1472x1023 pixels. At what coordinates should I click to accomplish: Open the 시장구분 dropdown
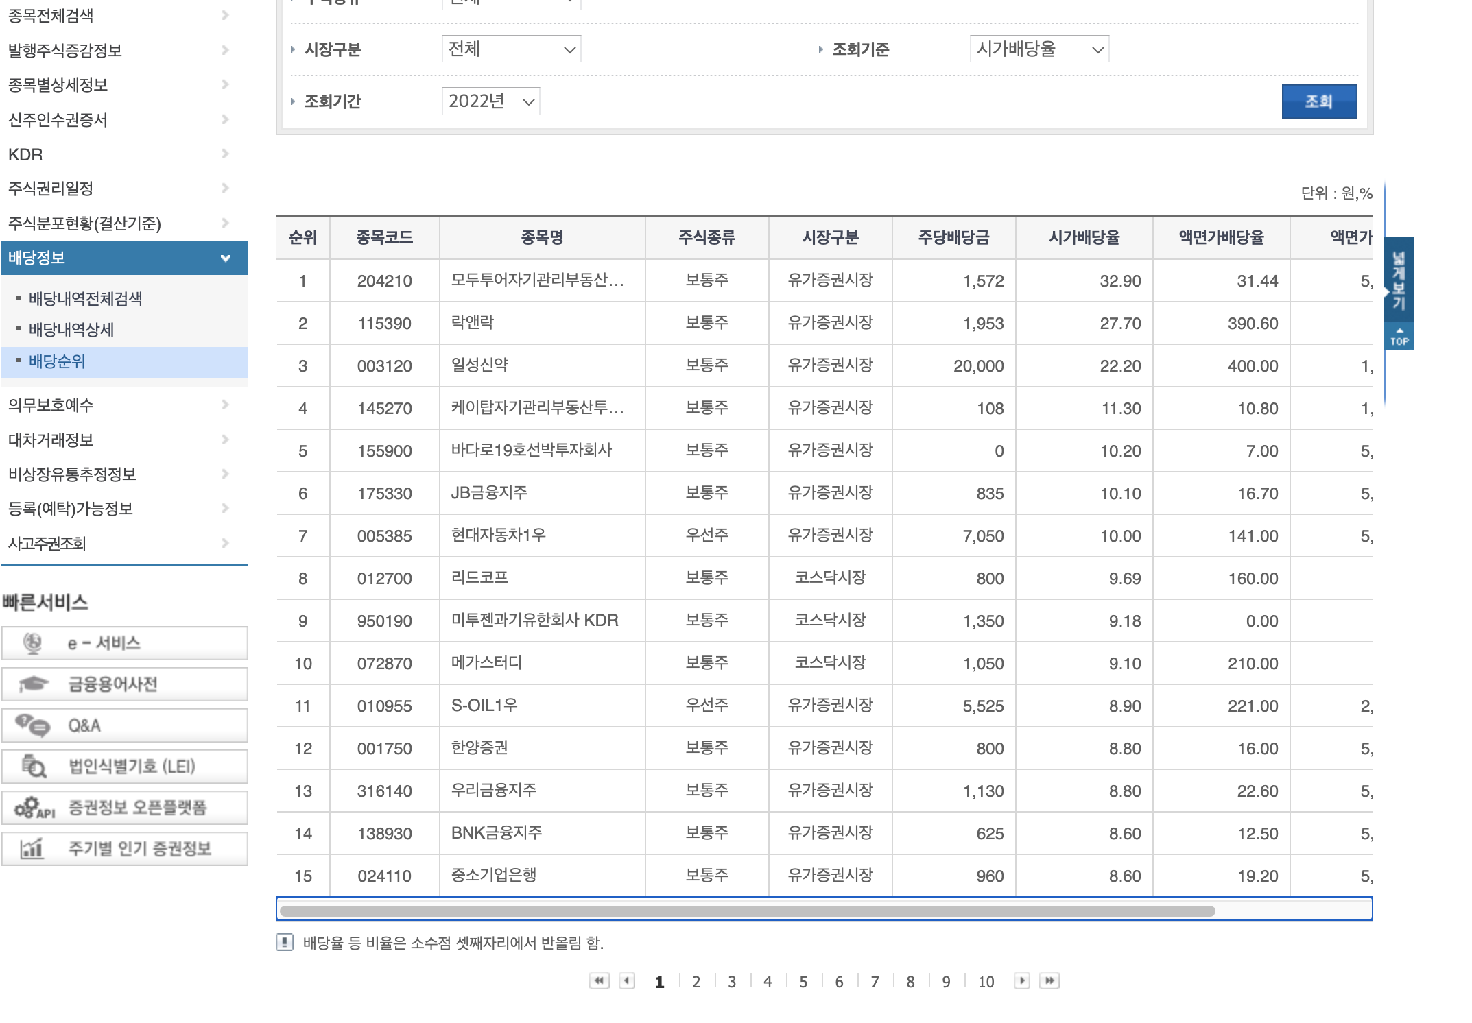tap(511, 49)
